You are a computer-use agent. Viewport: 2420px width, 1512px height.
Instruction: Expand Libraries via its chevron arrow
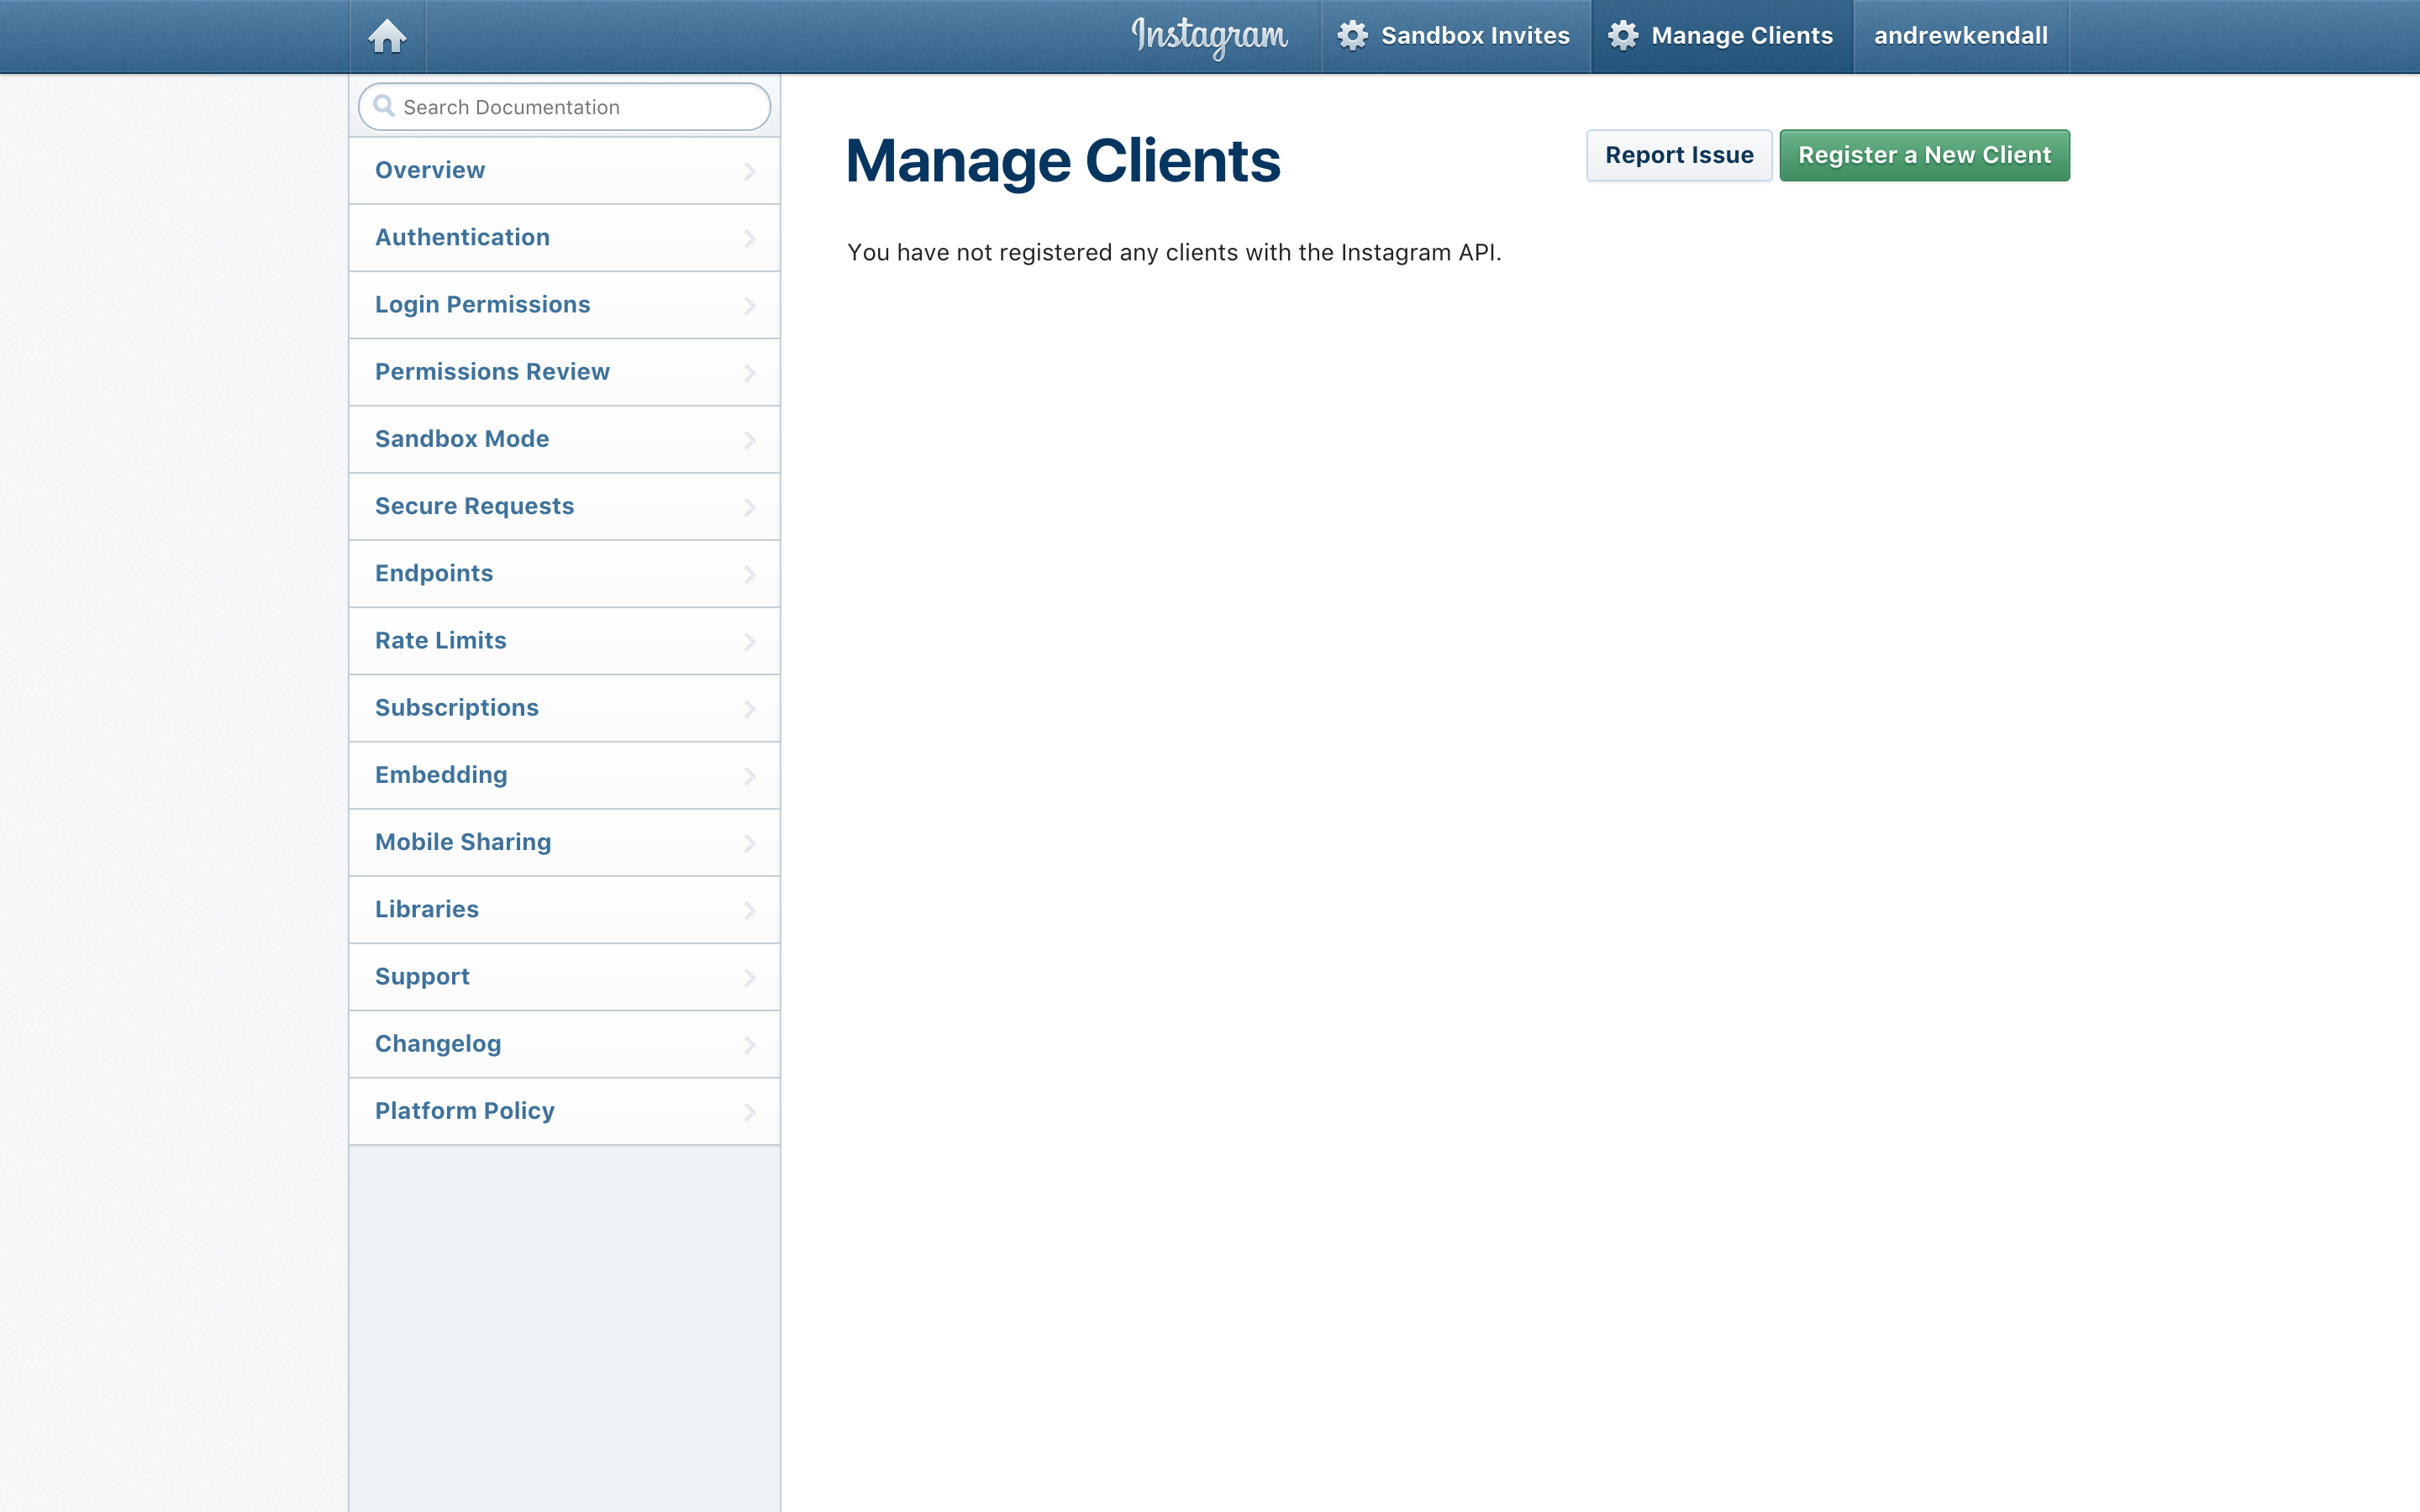click(x=750, y=910)
